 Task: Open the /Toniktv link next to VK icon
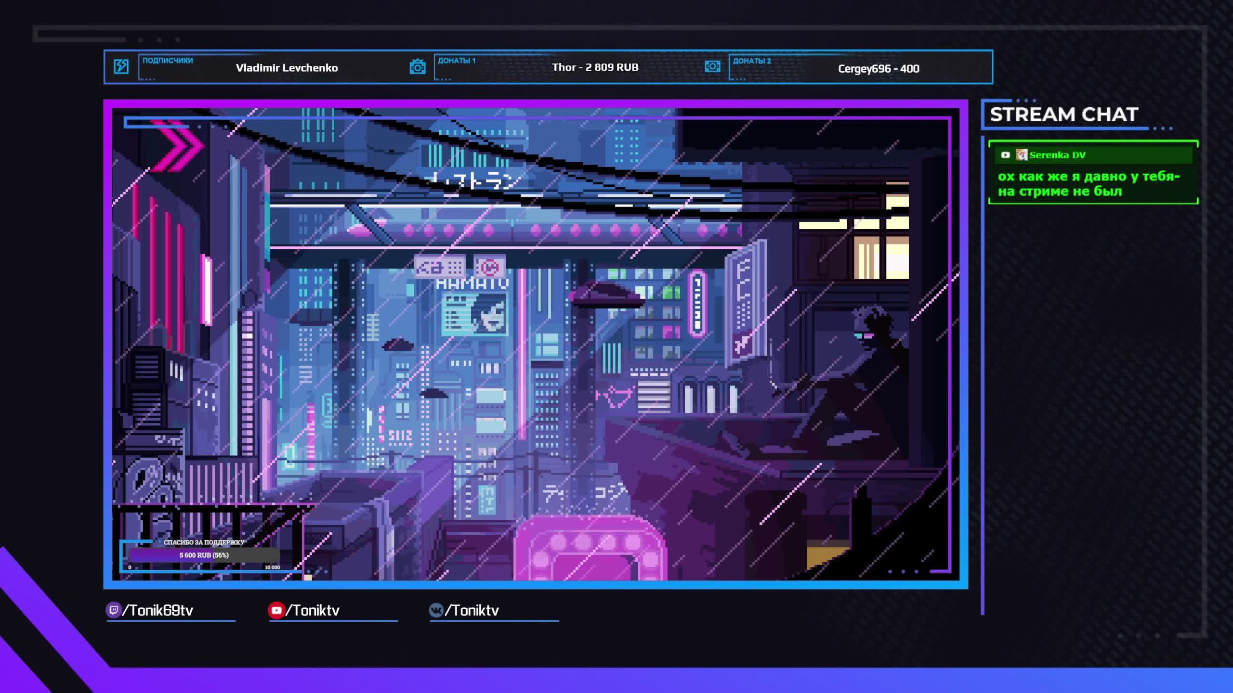(472, 610)
